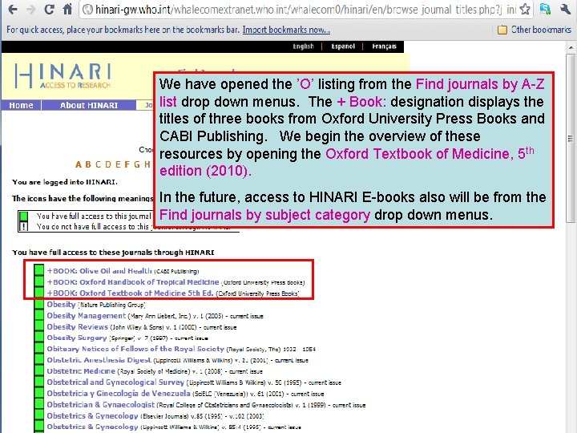The width and height of the screenshot is (577, 433).
Task: Select letter A in the A-Z list
Action: click(x=79, y=164)
